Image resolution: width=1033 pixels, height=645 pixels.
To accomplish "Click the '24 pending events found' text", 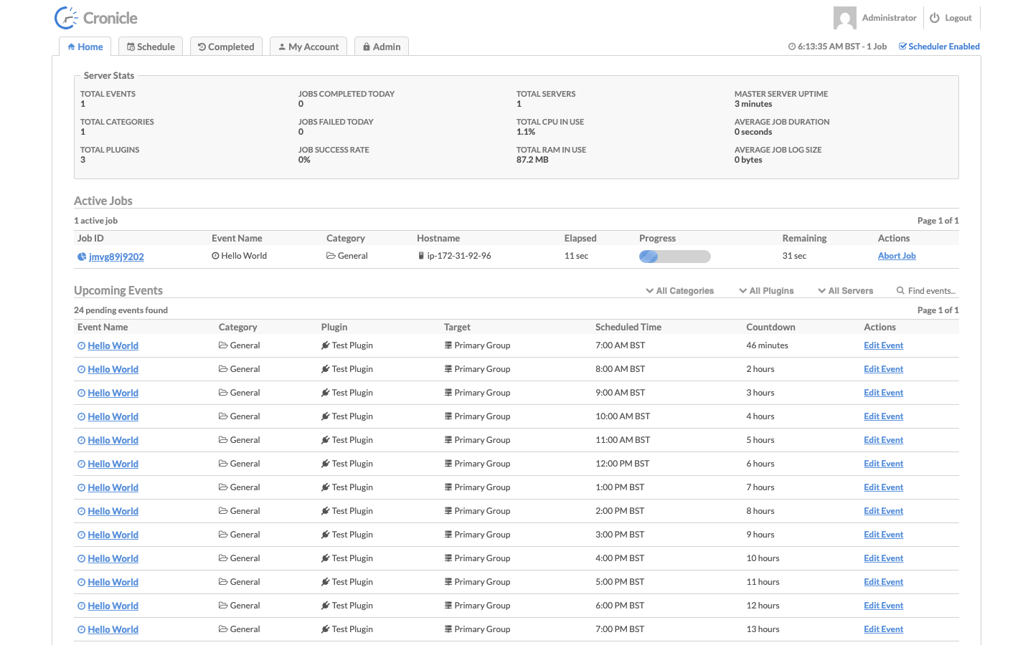I will pyautogui.click(x=121, y=310).
